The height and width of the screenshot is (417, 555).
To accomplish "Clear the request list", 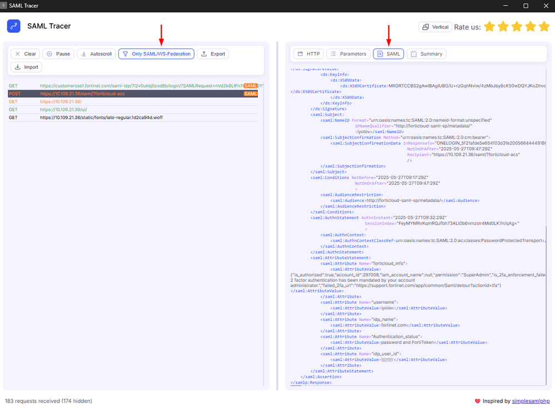I will click(x=25, y=54).
